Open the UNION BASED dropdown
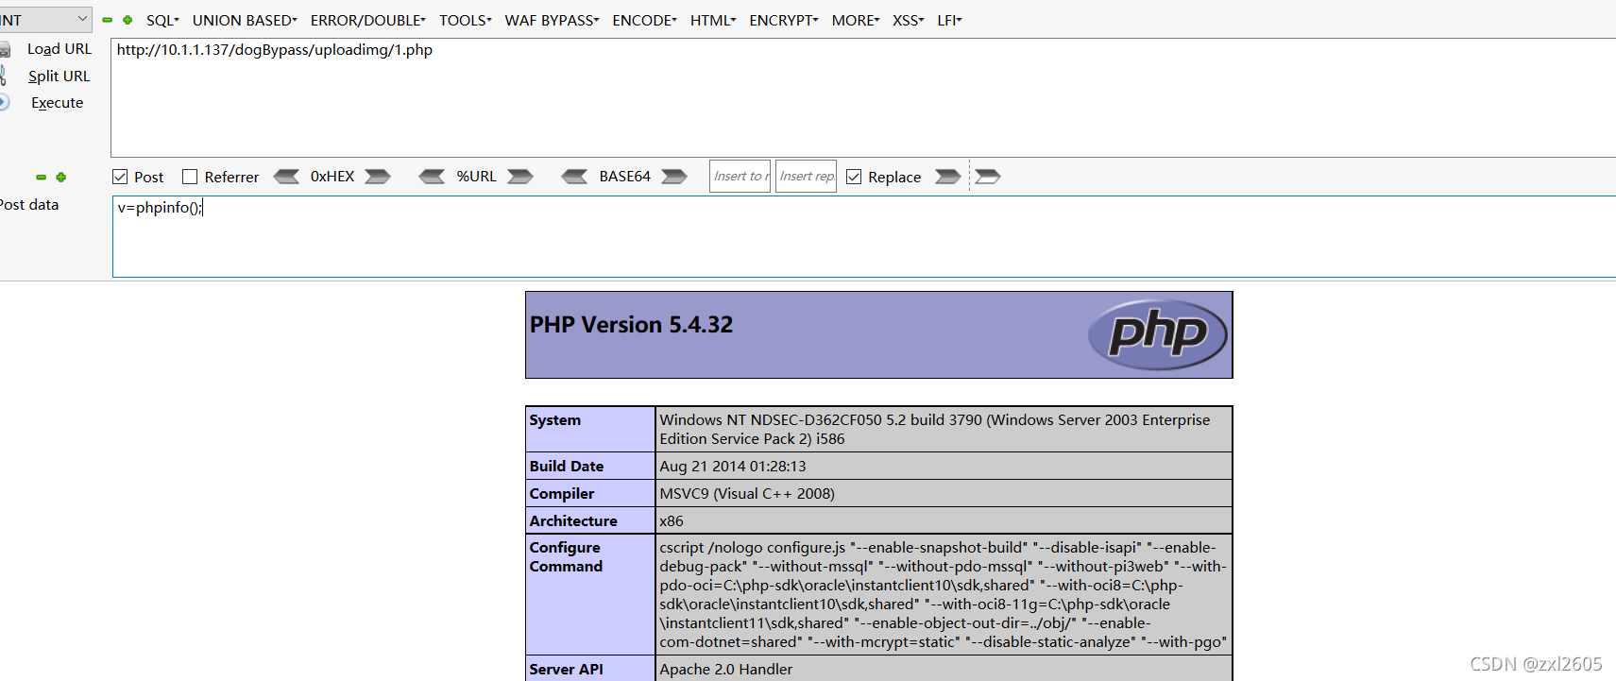Screen dimensions: 1616x681 click(245, 20)
